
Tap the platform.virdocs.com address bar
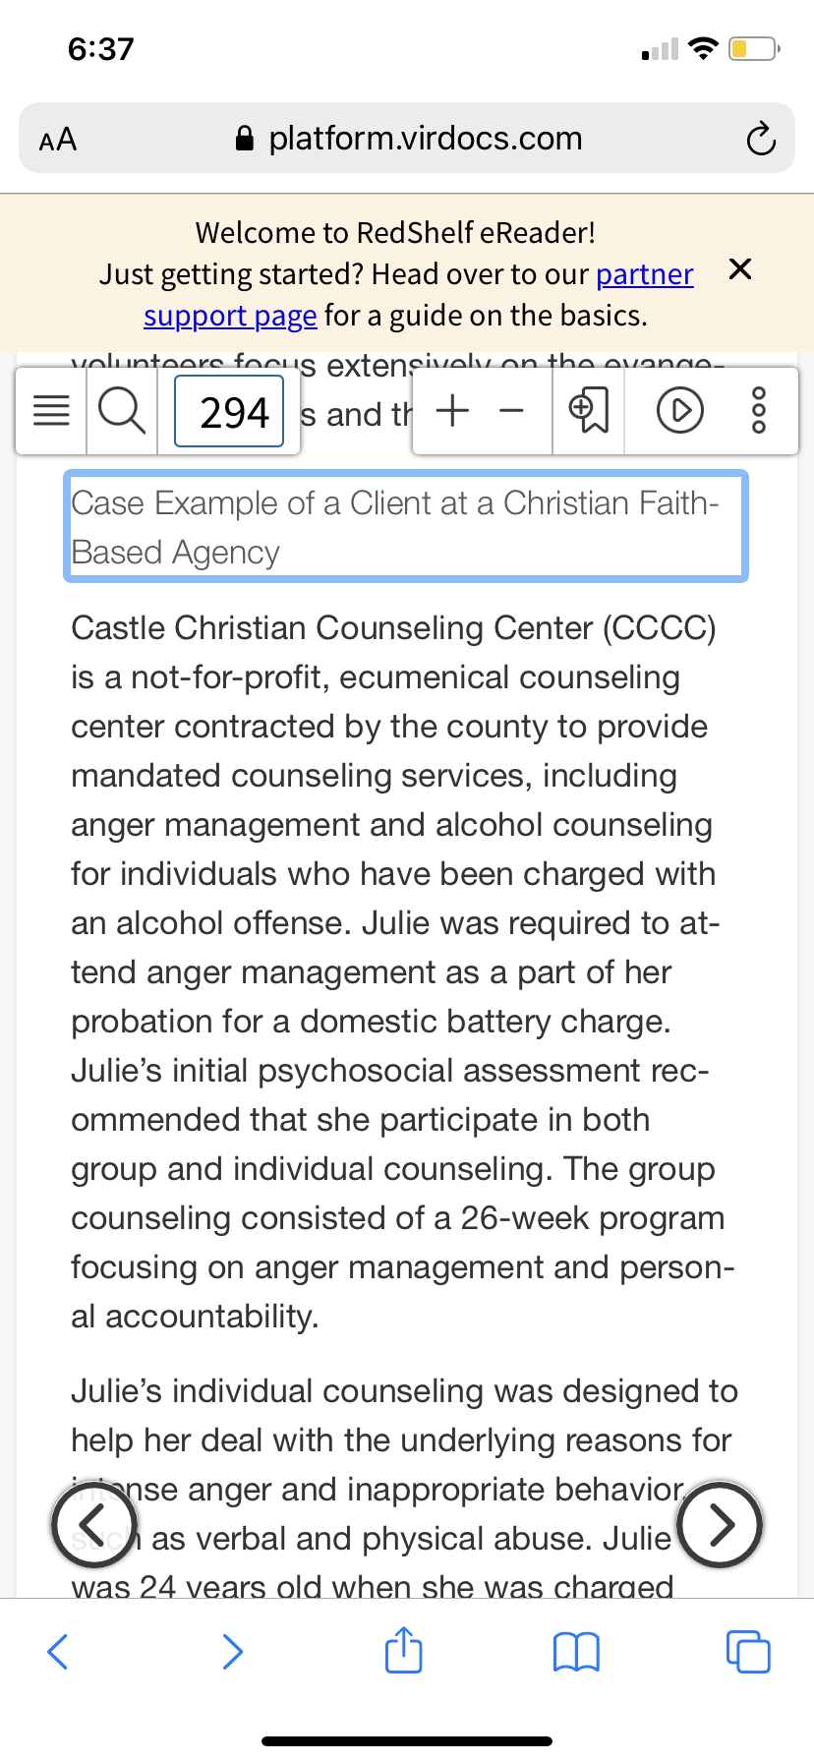click(x=407, y=138)
